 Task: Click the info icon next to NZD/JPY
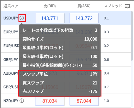22,101
